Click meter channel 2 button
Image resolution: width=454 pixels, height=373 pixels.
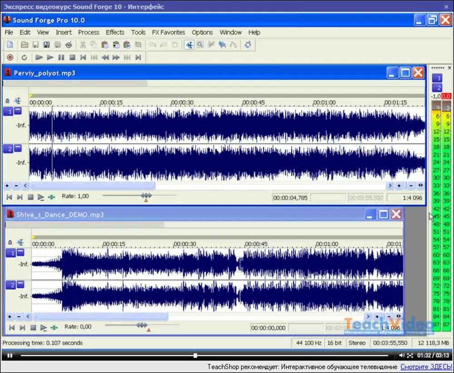[x=437, y=87]
